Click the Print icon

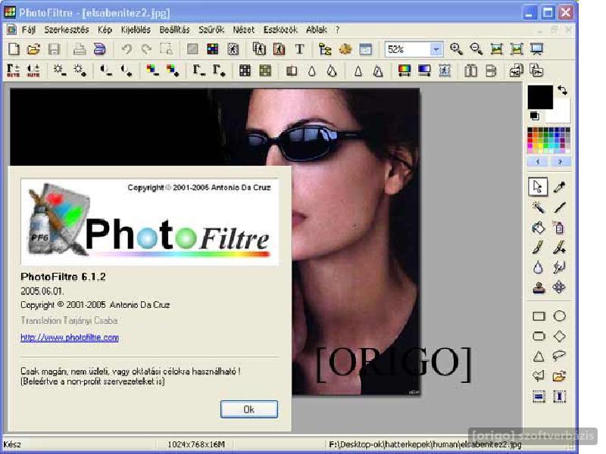(80, 49)
